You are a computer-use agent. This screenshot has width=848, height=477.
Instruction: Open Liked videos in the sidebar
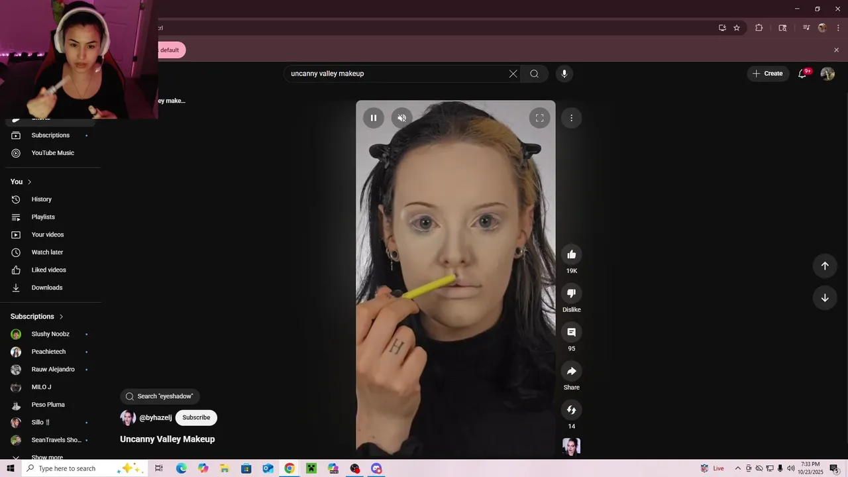pyautogui.click(x=50, y=270)
